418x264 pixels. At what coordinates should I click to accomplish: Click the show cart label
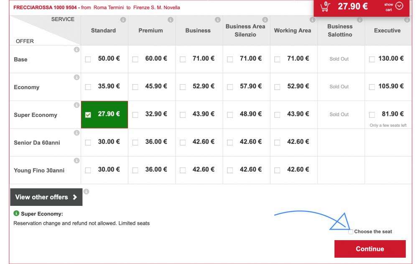point(389,7)
